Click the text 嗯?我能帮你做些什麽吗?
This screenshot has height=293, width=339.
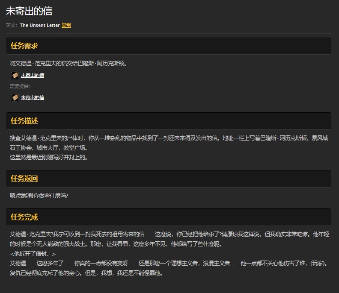coord(39,196)
